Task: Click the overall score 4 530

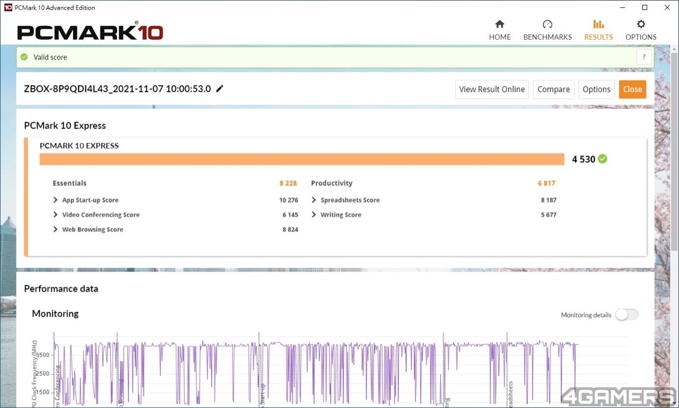Action: click(584, 159)
